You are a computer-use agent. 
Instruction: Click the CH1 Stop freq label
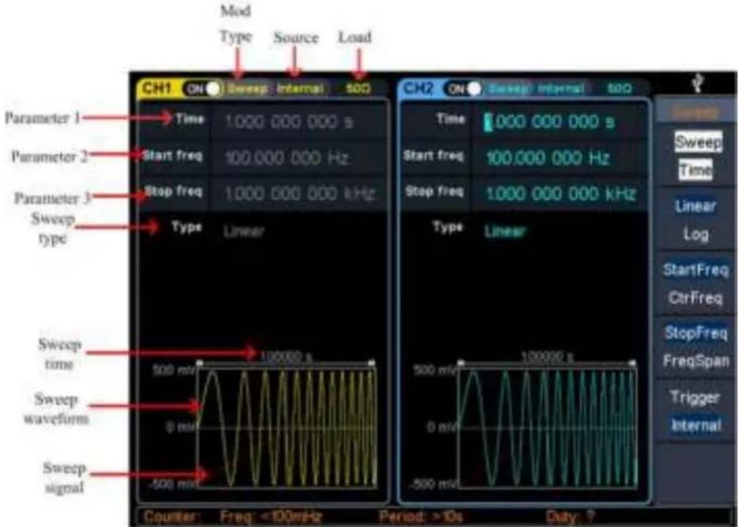pyautogui.click(x=173, y=191)
